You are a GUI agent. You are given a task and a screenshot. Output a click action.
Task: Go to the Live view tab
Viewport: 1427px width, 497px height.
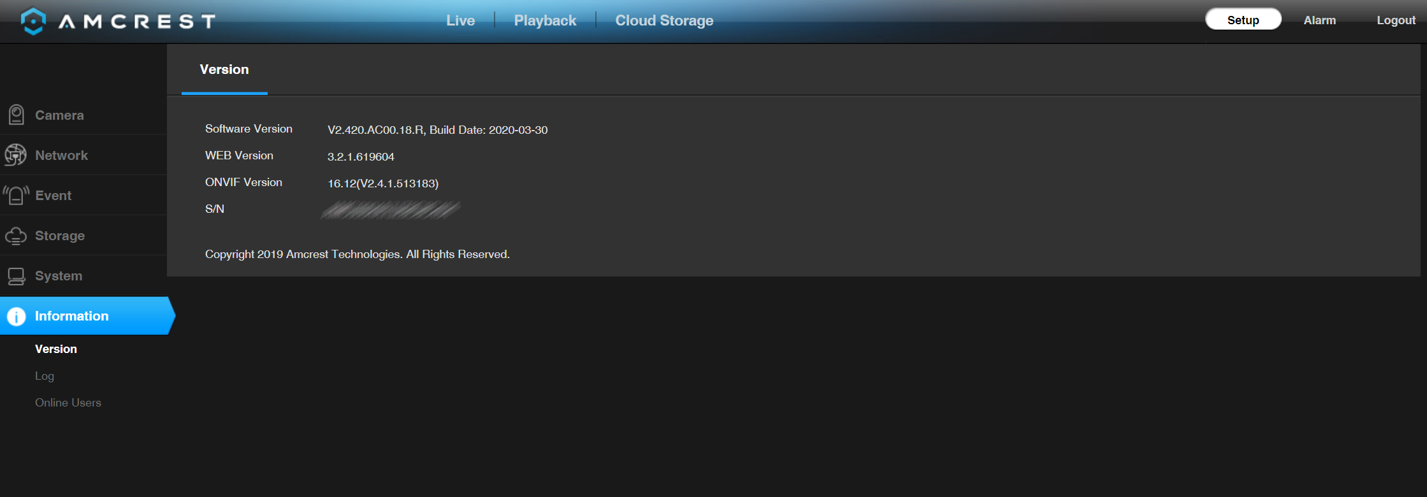tap(460, 20)
